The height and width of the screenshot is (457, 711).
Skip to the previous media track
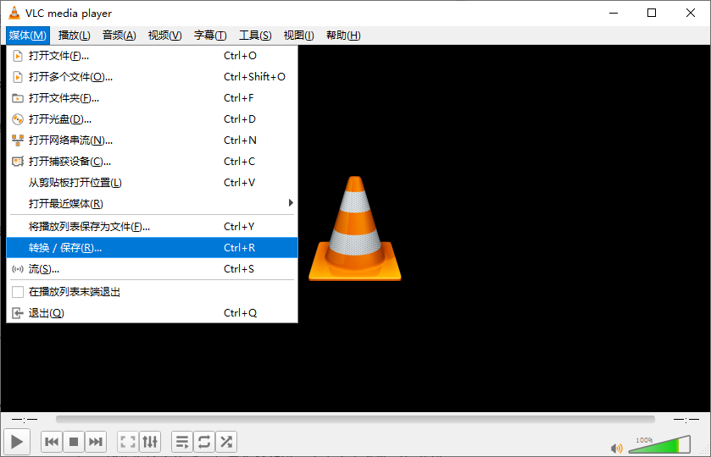52,442
